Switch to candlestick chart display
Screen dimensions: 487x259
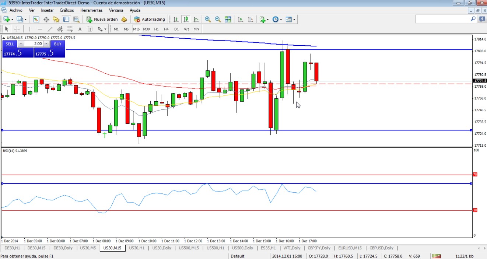coord(186,19)
